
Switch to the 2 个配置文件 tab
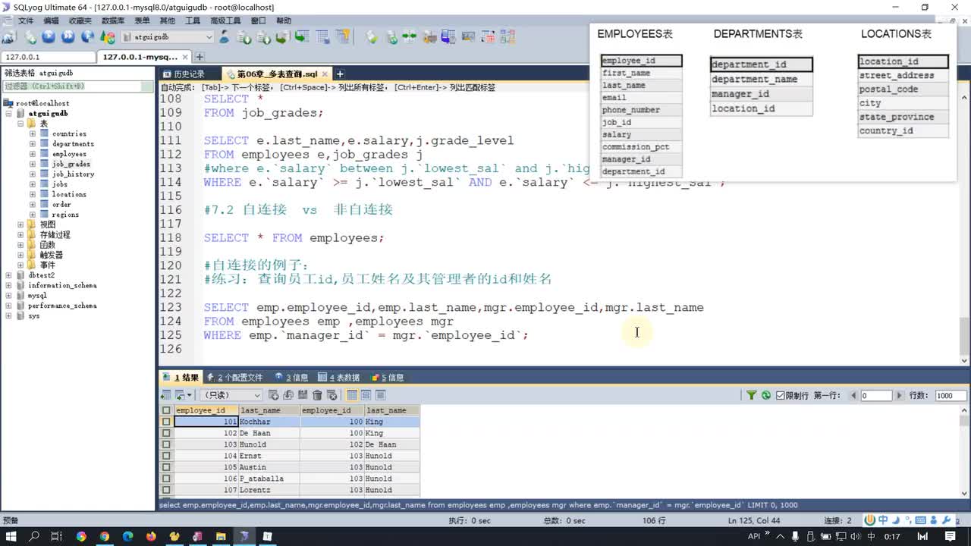pos(234,377)
